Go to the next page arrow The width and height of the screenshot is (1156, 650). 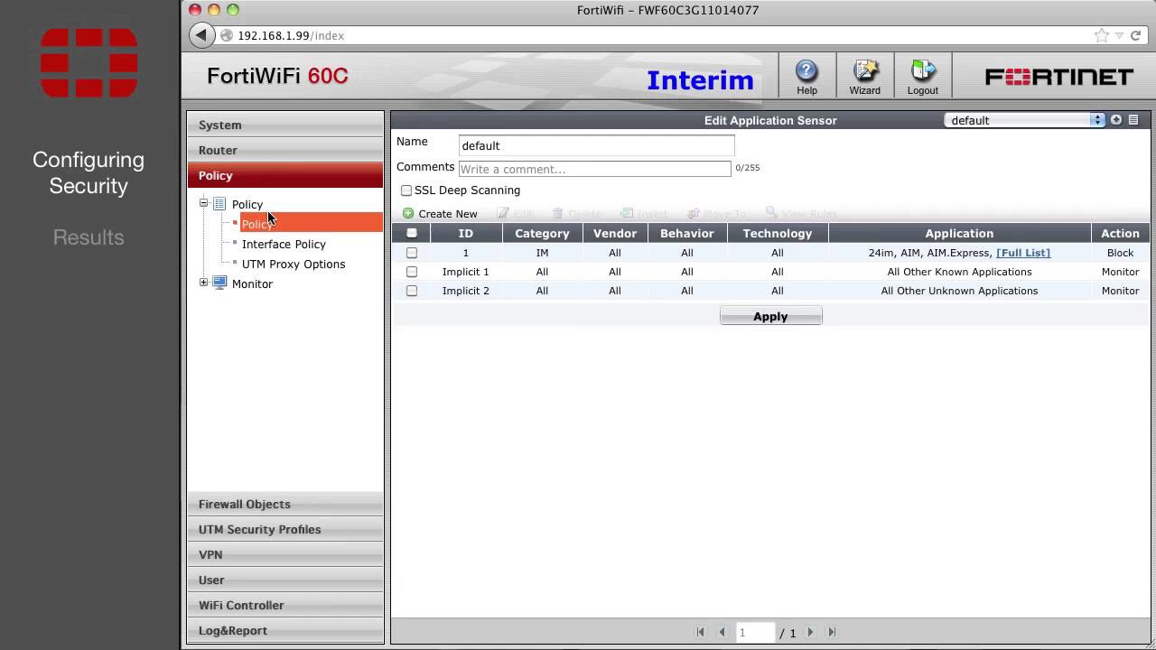pos(810,632)
